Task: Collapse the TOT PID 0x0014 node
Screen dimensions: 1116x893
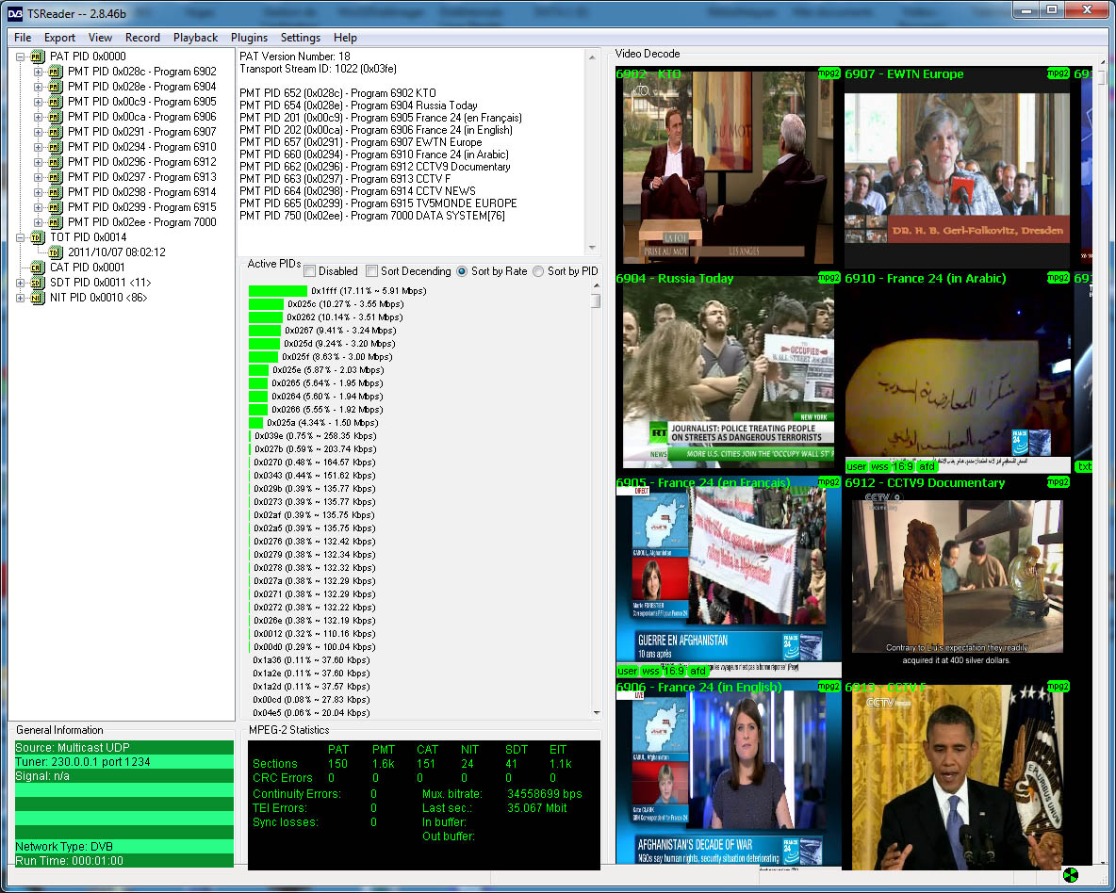Action: pos(20,237)
